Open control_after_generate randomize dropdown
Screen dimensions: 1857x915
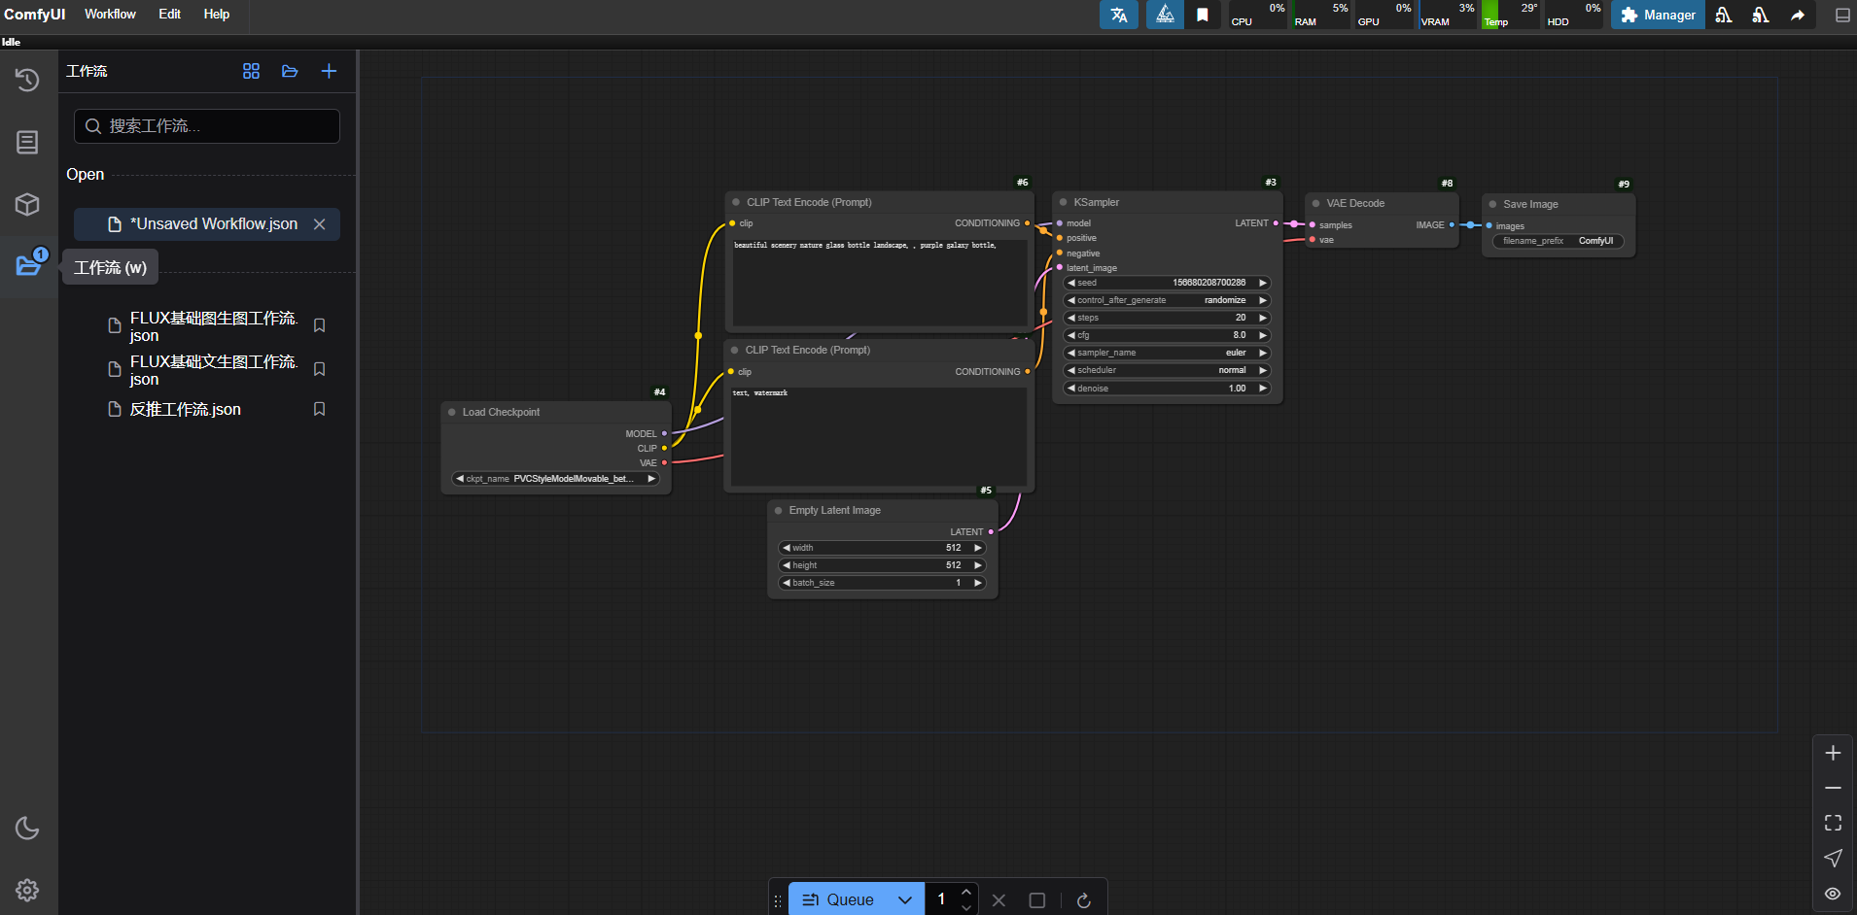pos(1167,300)
